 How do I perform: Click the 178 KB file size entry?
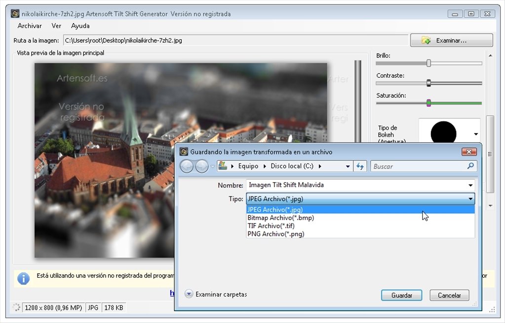point(114,308)
